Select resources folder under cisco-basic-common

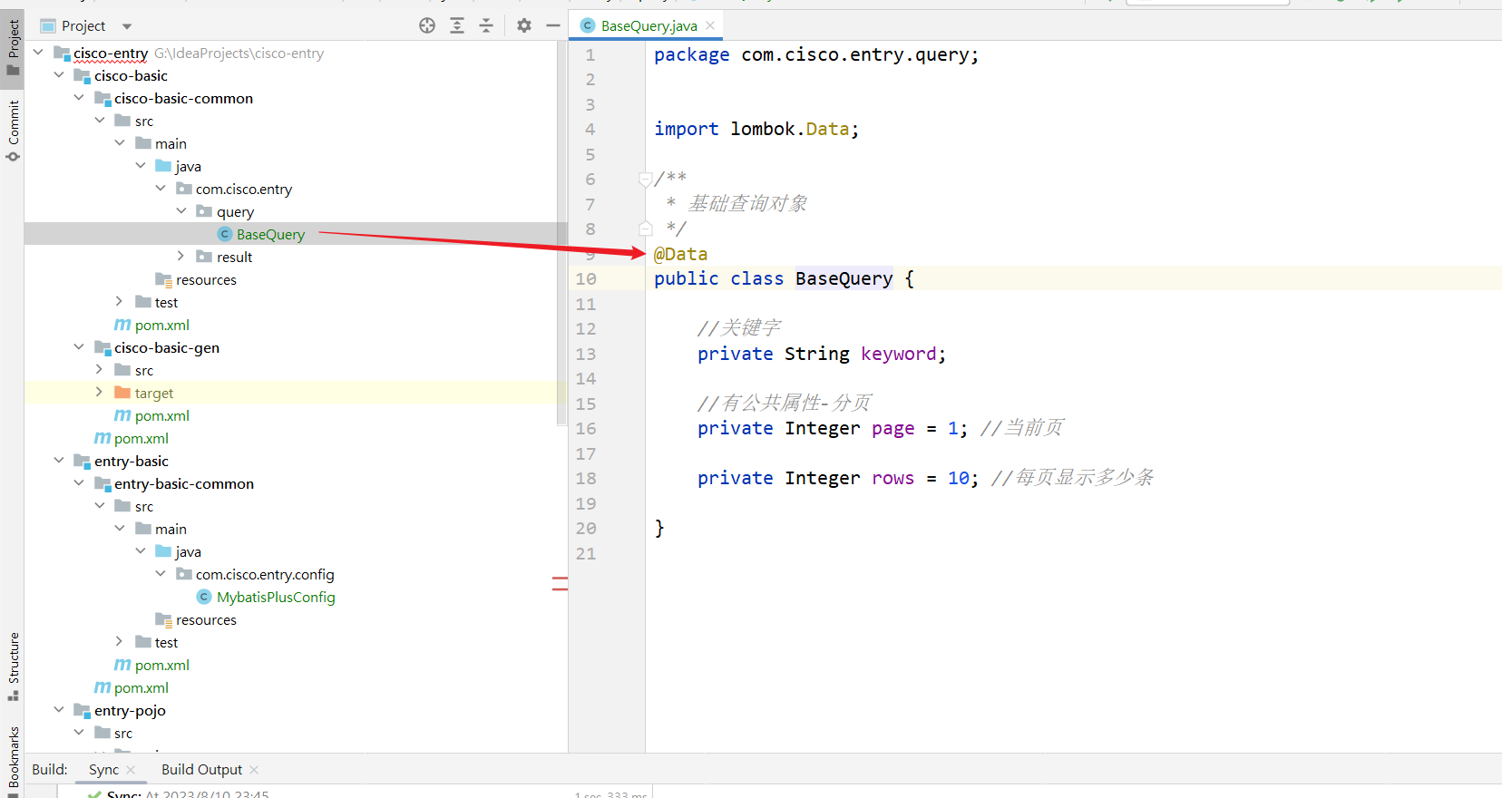pos(206,279)
